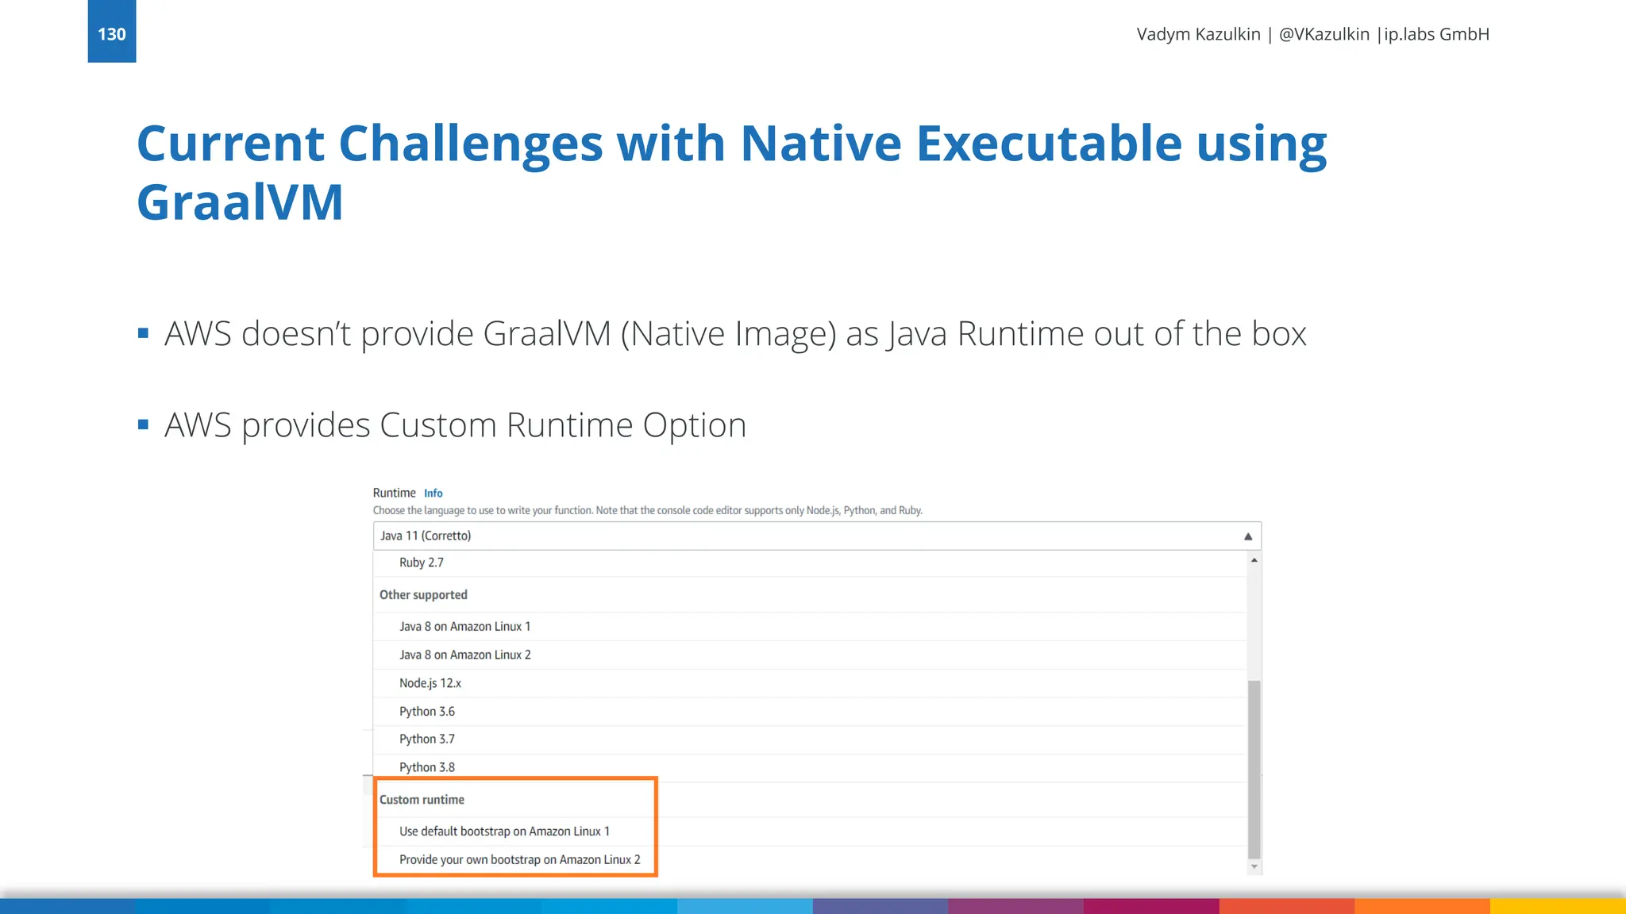Click scrollbar down arrow in runtime list

pyautogui.click(x=1254, y=867)
